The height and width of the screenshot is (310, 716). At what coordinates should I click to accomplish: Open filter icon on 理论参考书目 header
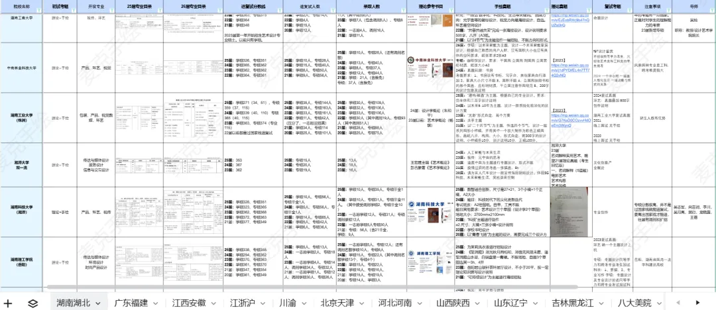pyautogui.click(x=450, y=9)
